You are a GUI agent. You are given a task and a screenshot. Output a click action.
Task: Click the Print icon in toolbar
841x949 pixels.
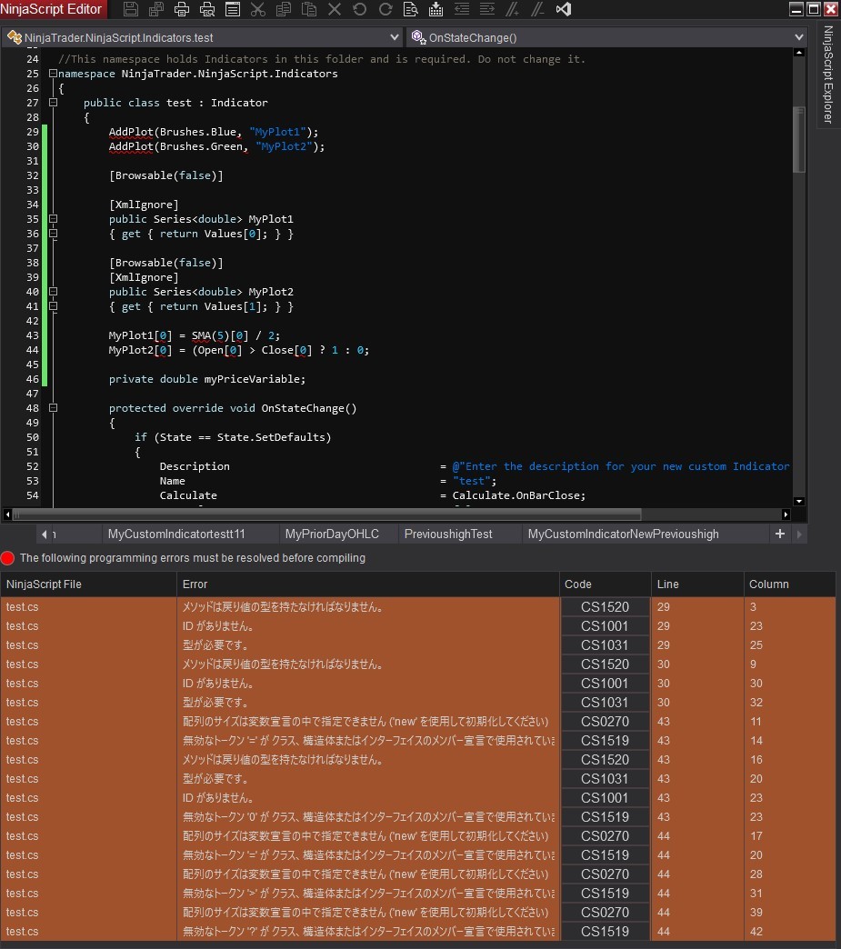182,9
